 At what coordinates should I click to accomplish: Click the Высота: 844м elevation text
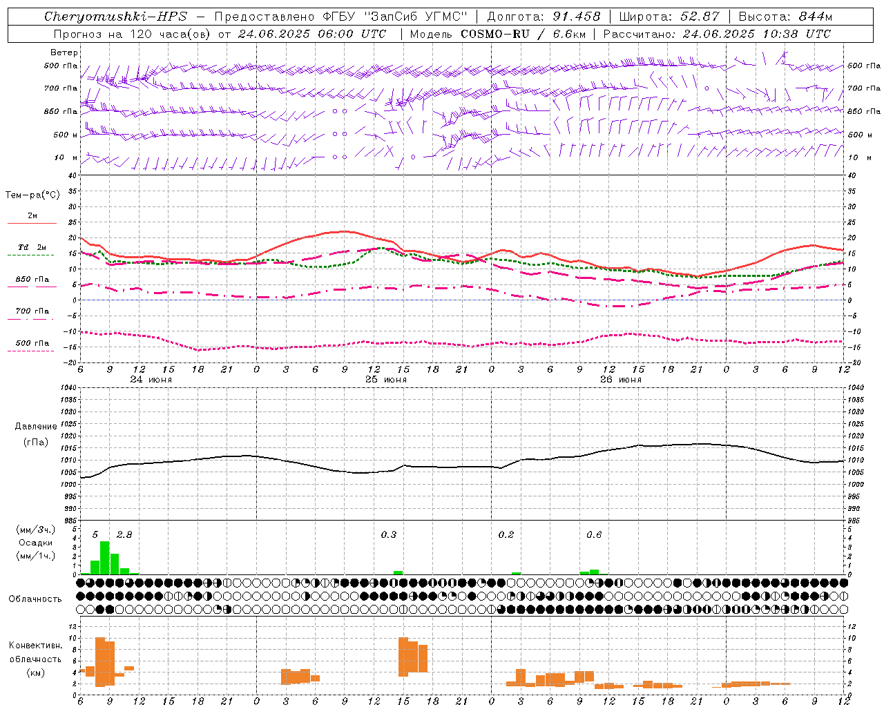pos(785,17)
